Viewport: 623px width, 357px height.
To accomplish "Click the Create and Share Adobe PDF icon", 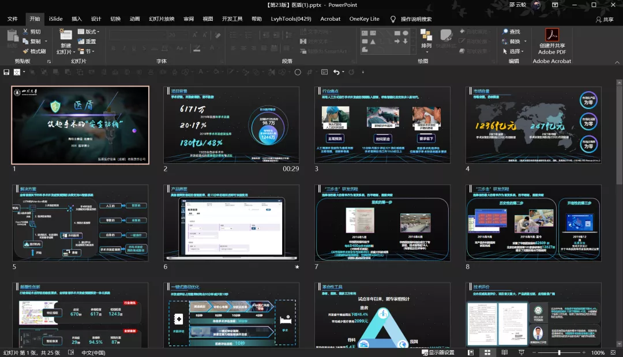I will 551,35.
